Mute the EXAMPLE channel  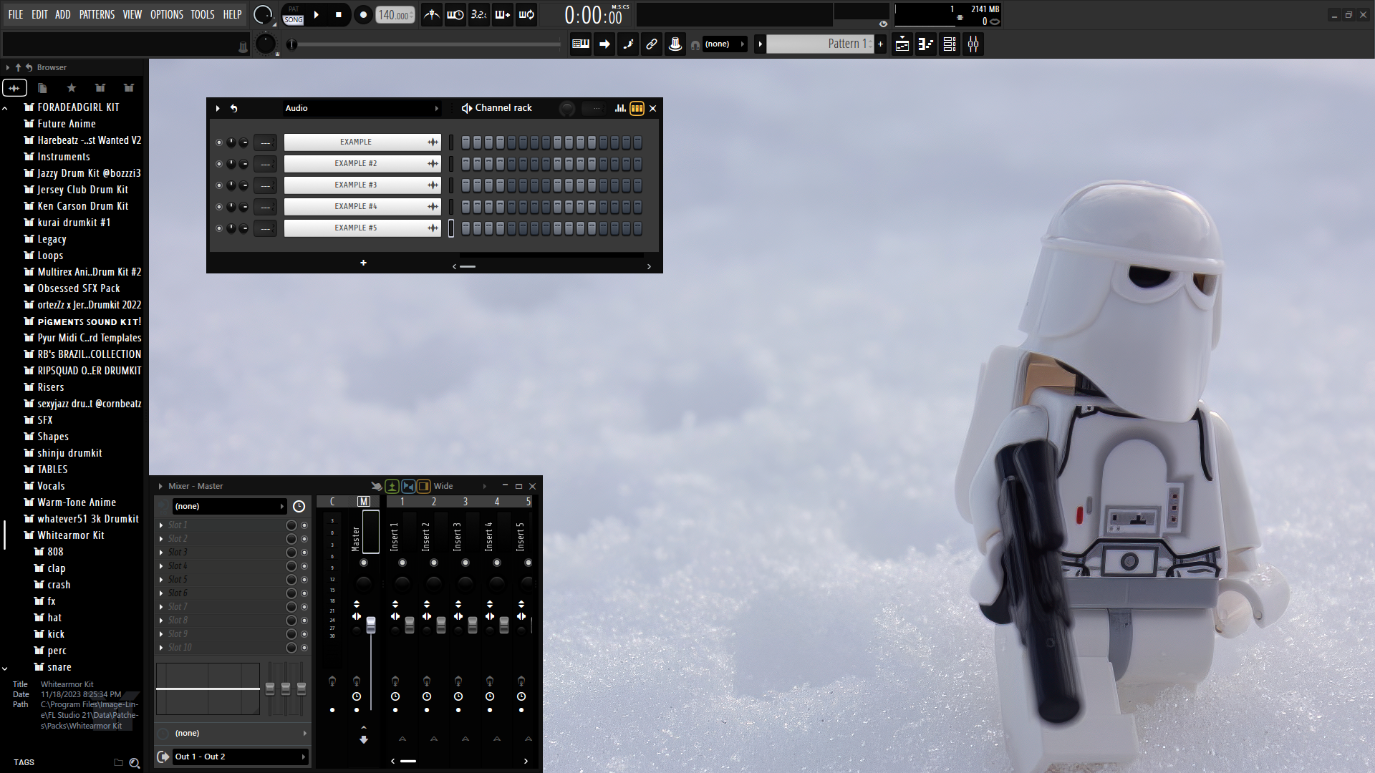coord(219,142)
